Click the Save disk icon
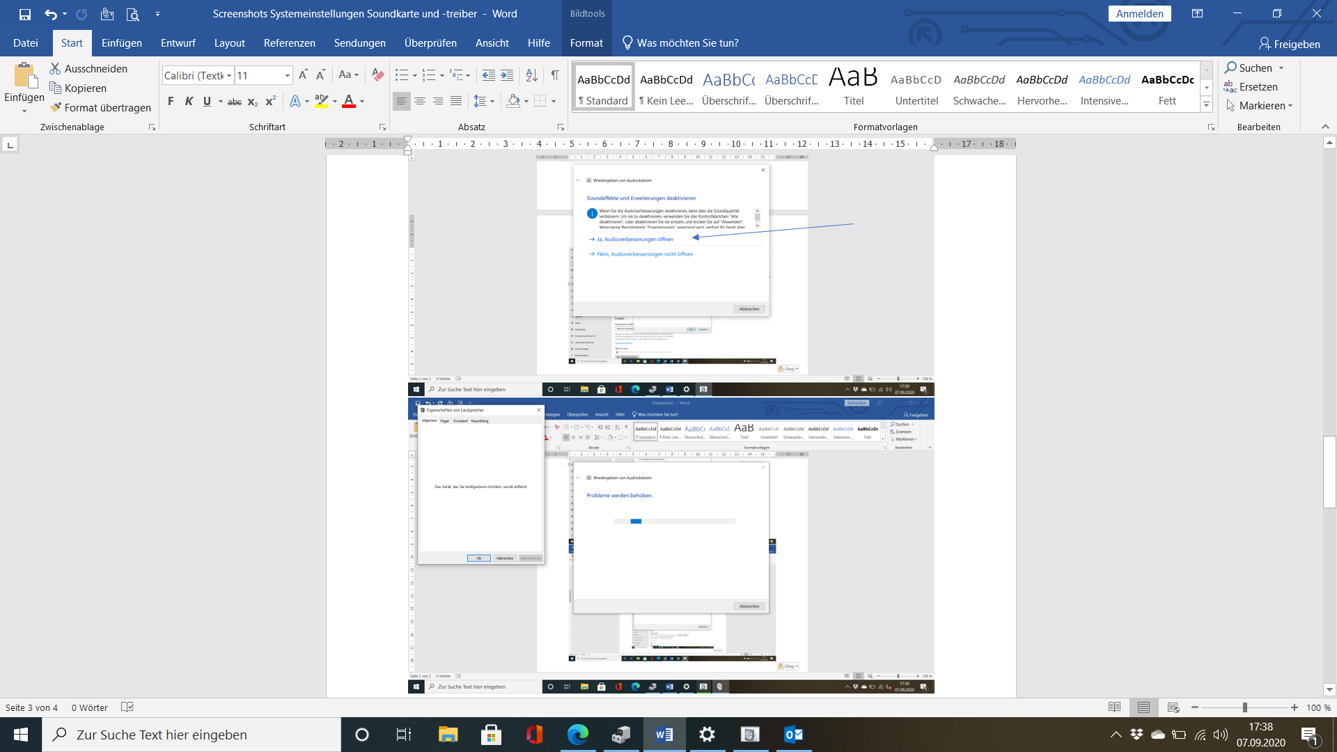Image resolution: width=1337 pixels, height=752 pixels. coord(25,14)
